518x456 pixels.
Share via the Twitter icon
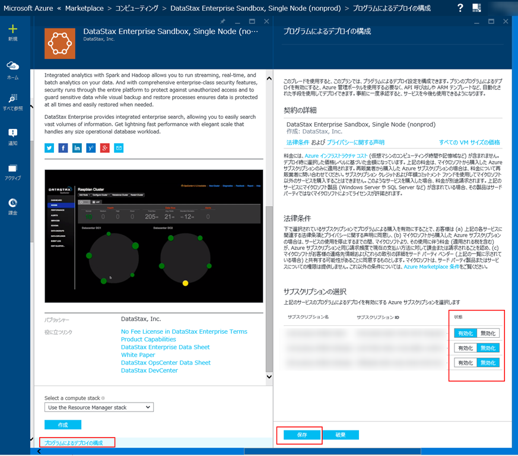(x=49, y=148)
